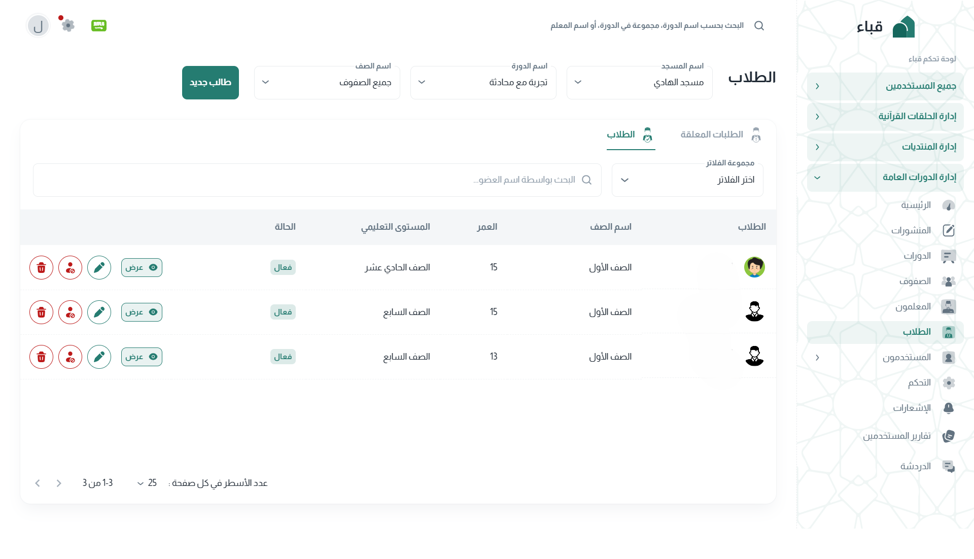
Task: Click the green language flag icon
Action: pyautogui.click(x=99, y=25)
